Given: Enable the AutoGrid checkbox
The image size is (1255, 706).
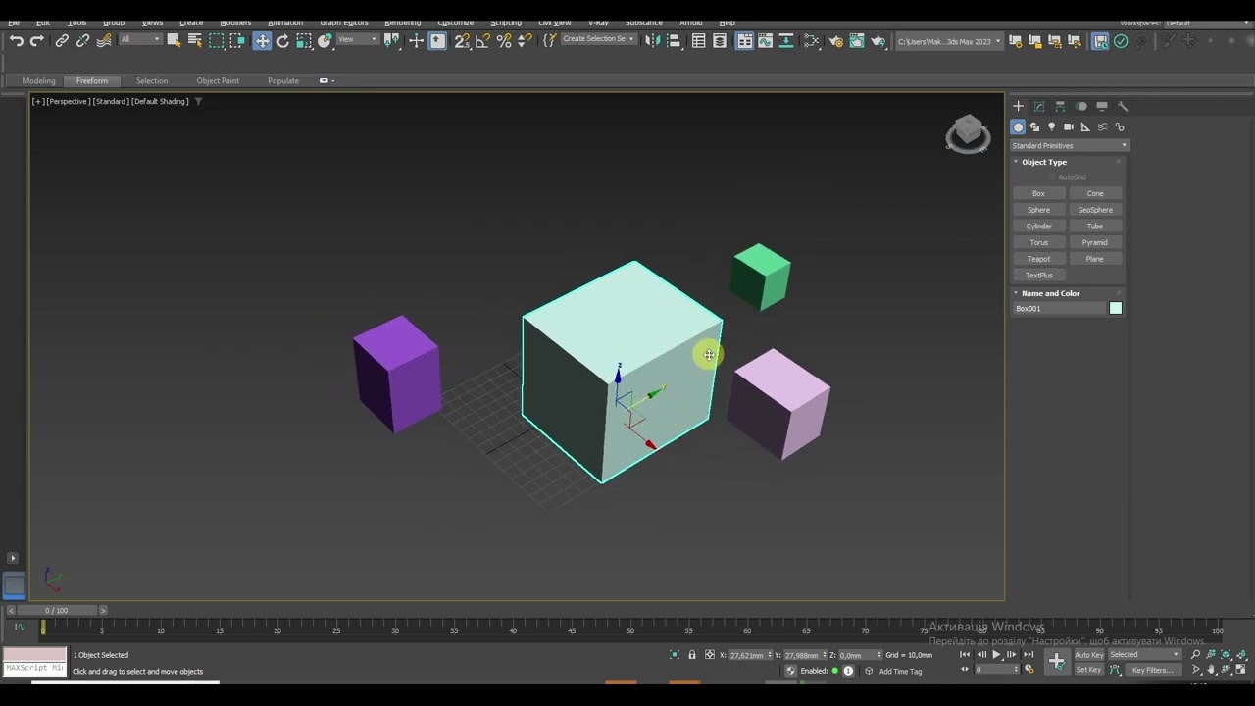Looking at the screenshot, I should tap(1052, 177).
